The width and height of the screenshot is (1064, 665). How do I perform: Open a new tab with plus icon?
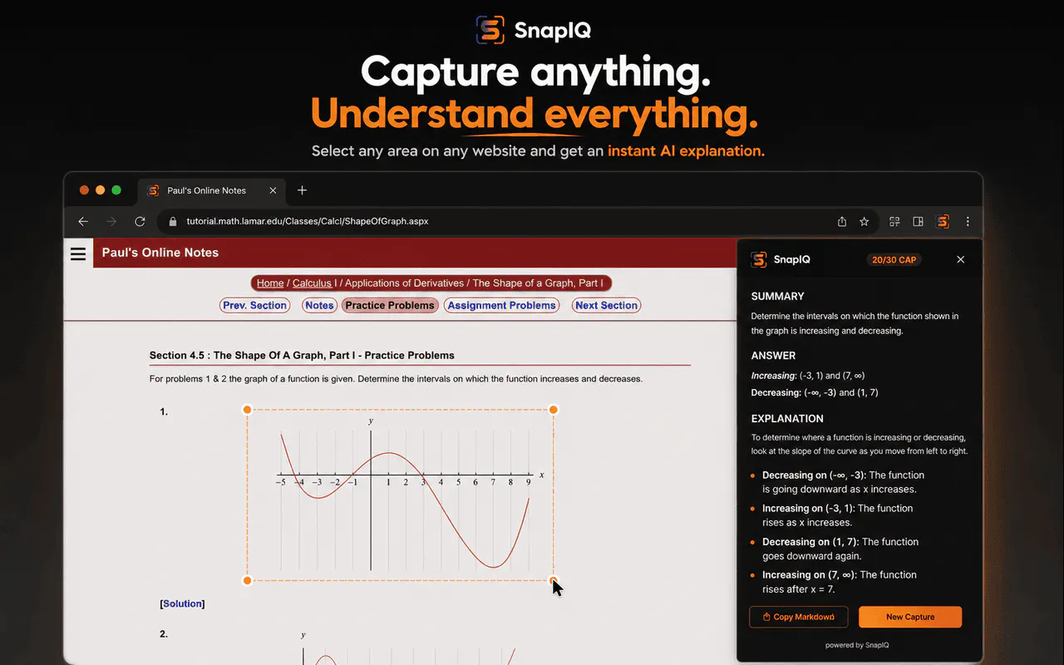point(303,190)
